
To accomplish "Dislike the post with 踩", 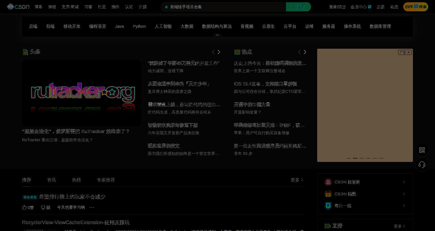I will coord(46,208).
